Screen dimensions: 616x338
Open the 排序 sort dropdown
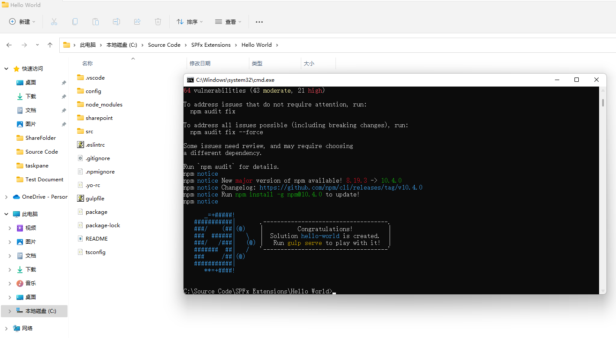click(190, 21)
